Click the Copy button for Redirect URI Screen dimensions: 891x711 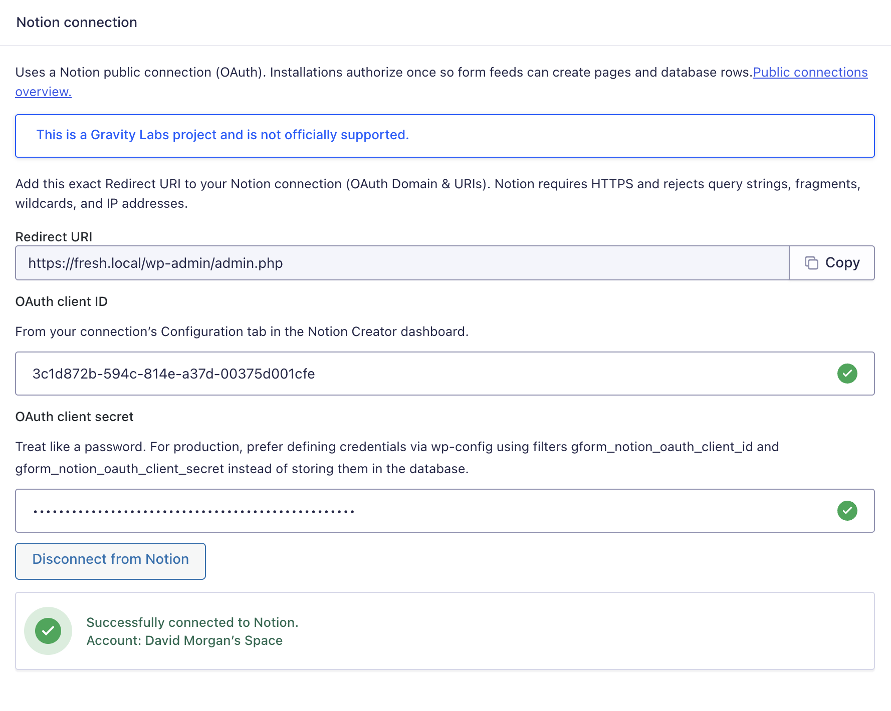832,263
